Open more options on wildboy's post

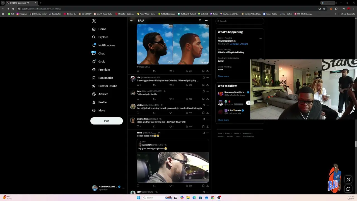[208, 105]
